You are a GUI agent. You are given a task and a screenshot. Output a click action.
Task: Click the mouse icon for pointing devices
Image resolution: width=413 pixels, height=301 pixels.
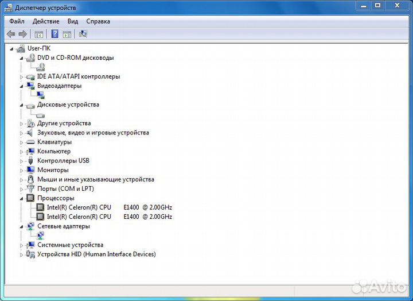(30, 179)
